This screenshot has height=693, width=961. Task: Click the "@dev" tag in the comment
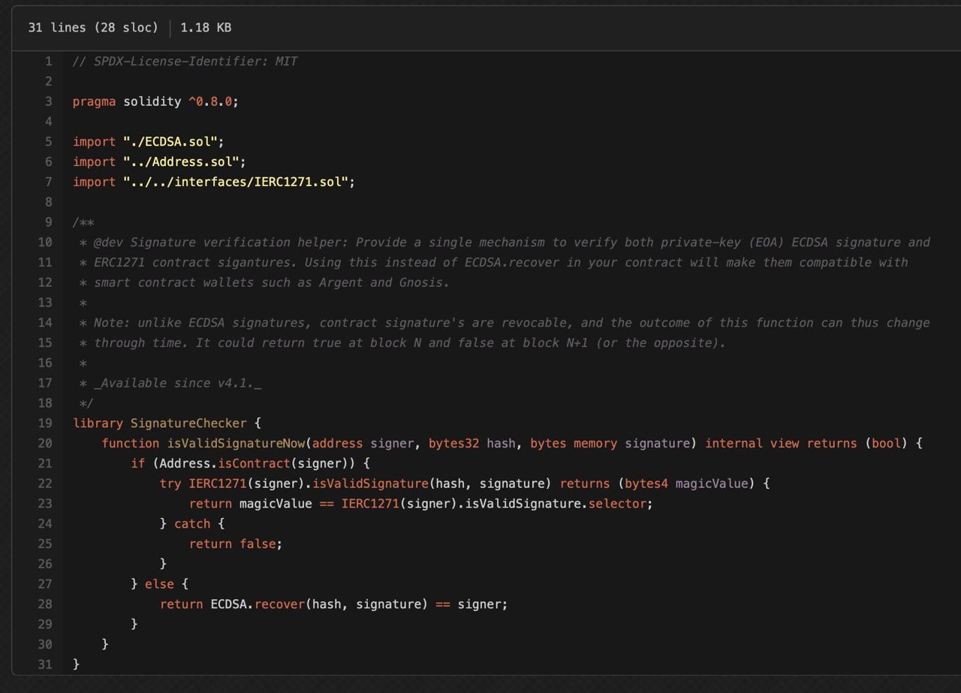tap(109, 243)
